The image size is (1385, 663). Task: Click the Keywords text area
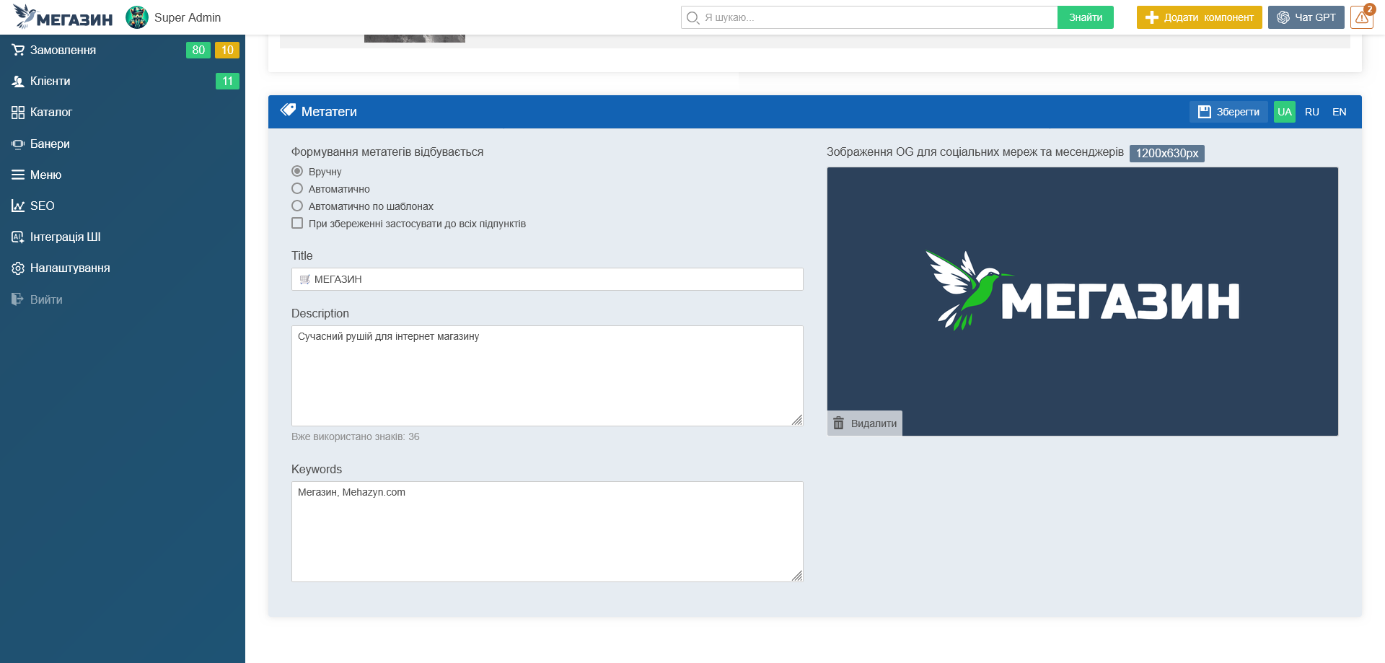pos(548,532)
